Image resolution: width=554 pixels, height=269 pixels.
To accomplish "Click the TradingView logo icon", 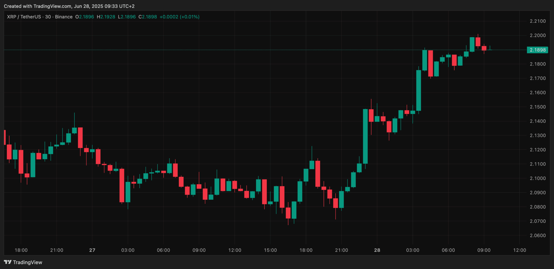I will [x=8, y=262].
